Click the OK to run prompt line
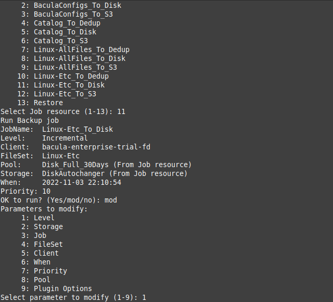 coord(59,200)
